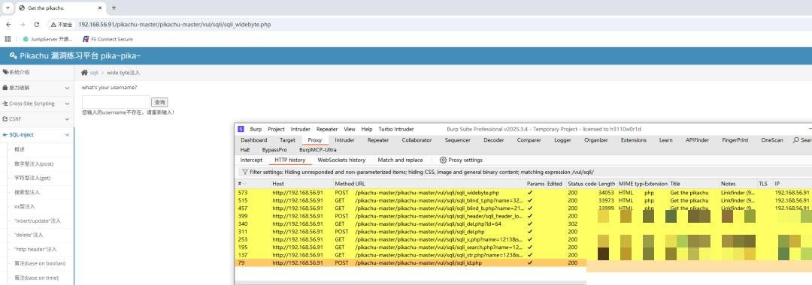This screenshot has height=285, width=812.
Task: Open the Burp menu
Action: [256, 129]
